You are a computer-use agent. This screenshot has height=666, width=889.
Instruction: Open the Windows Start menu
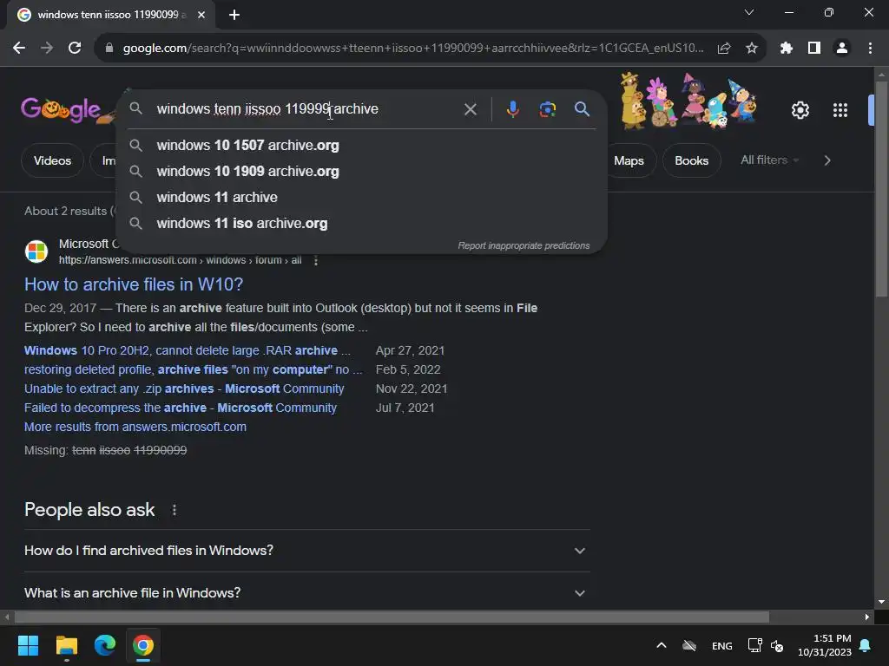[x=28, y=645]
